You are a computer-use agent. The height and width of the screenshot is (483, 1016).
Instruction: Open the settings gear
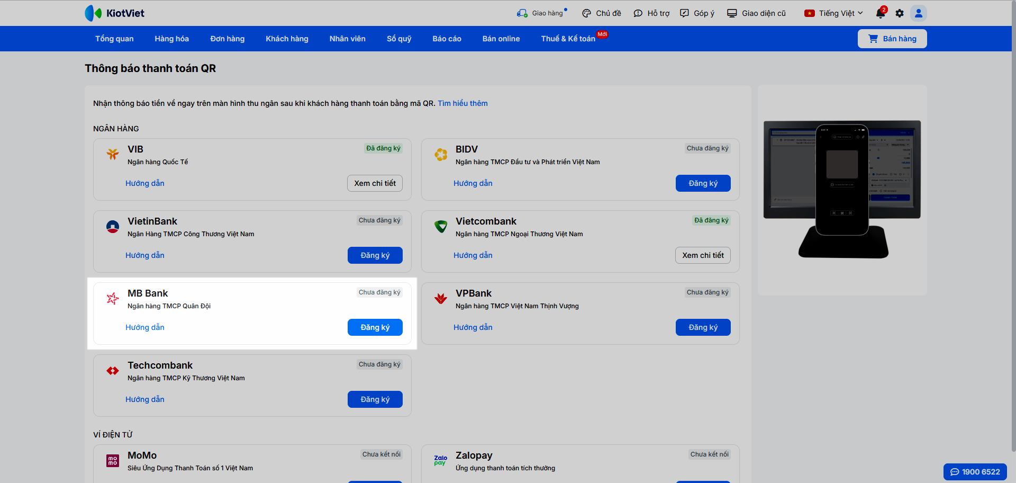tap(900, 13)
